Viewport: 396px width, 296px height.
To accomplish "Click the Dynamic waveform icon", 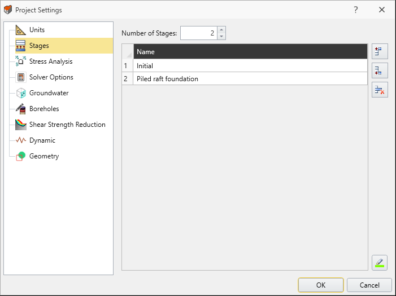I will click(21, 140).
